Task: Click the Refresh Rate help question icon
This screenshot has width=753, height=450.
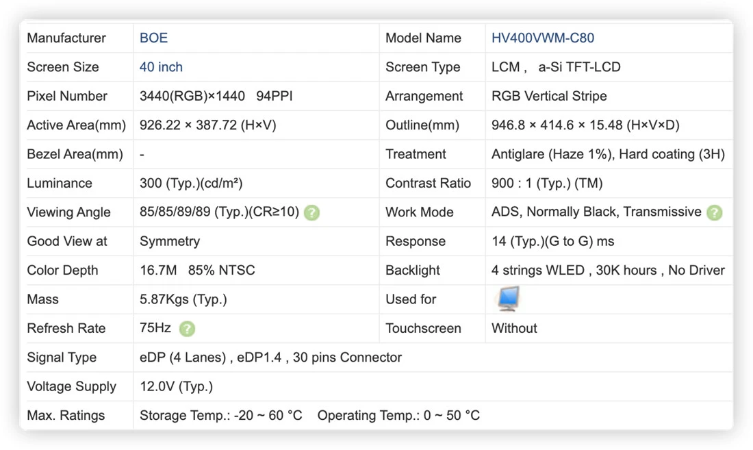Action: [187, 329]
